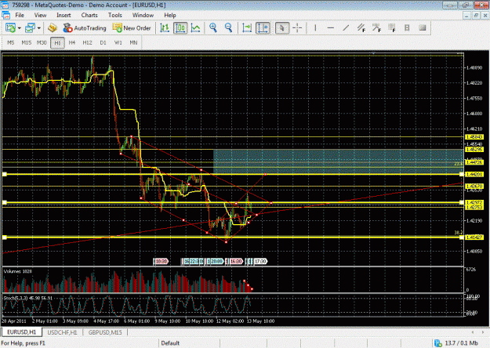Viewport: 490px width, 348px height.
Task: Select the Vertical Line drawing tool
Action: pyautogui.click(x=315, y=28)
